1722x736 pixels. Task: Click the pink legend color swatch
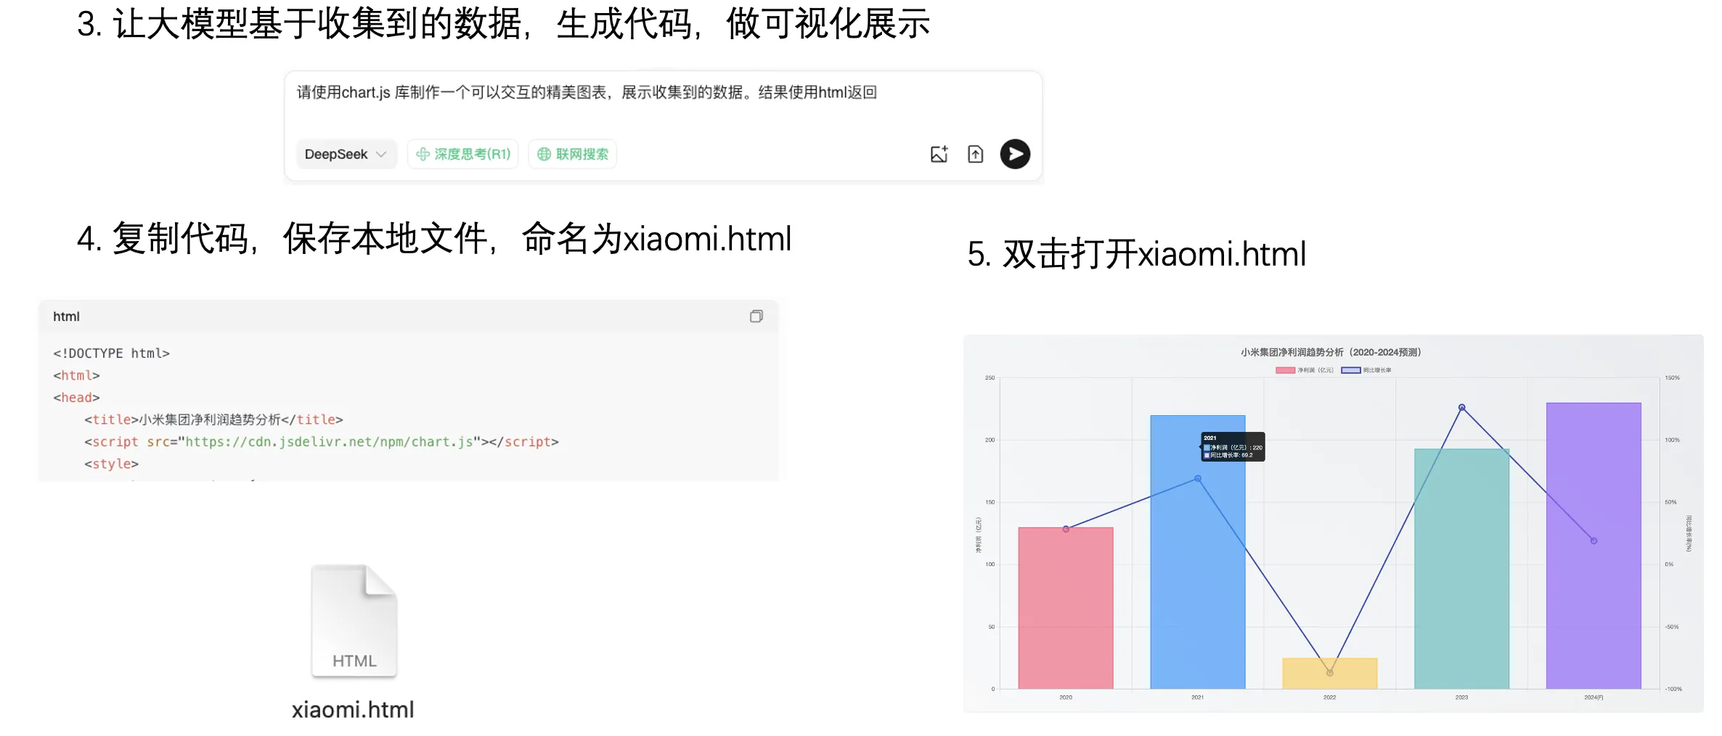(1285, 370)
